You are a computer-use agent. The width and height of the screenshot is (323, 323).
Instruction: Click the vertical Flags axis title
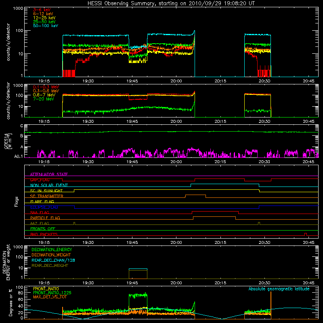(17, 201)
